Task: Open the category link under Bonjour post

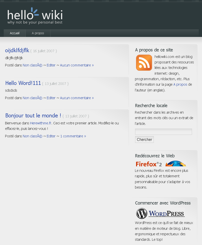Action: [x=32, y=136]
